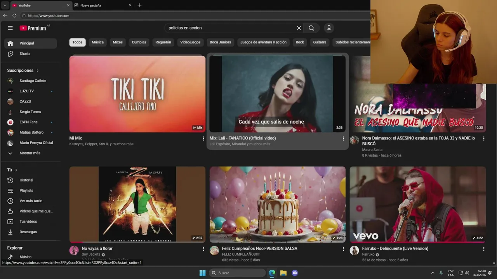The image size is (497, 279).
Task: Go to Principal home section
Action: click(31, 43)
